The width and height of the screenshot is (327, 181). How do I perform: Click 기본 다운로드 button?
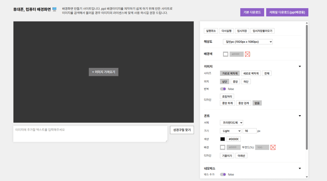click(x=252, y=12)
